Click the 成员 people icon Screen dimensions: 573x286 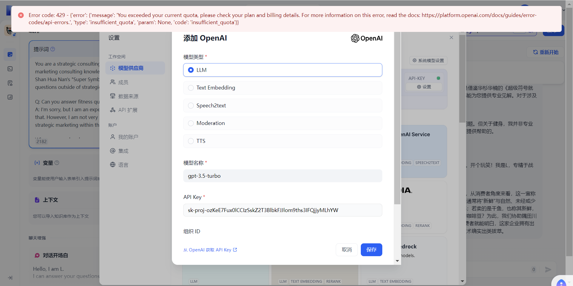(x=113, y=82)
